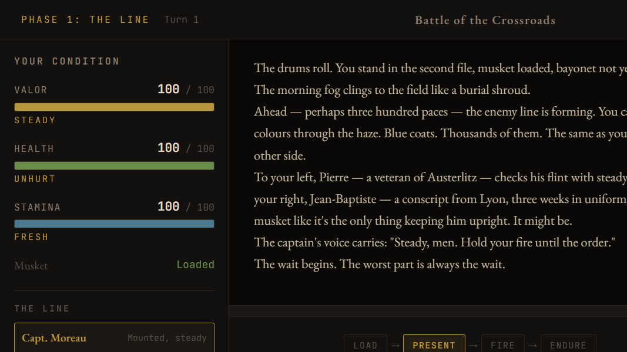Viewport: 627px width, 352px height.
Task: Select the FIRE action
Action: click(503, 345)
